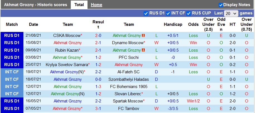Viewport: 255px width, 113px height.
Task: Click the Slovan Liberec team link
Action: (x=128, y=94)
